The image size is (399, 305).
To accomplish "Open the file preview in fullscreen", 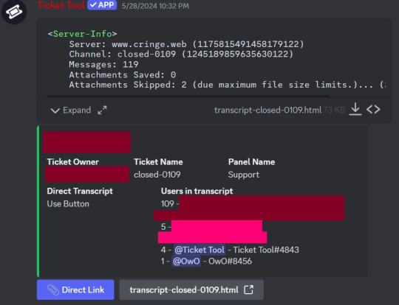I will tap(102, 110).
